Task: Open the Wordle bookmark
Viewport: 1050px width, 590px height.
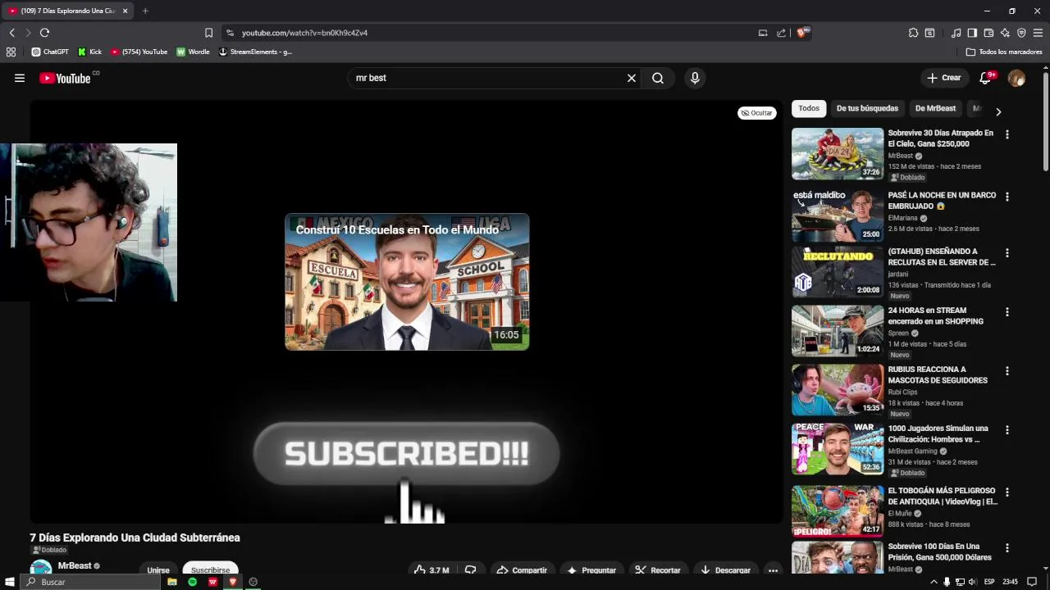Action: [193, 52]
